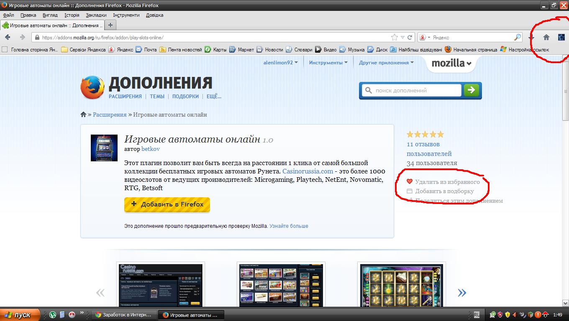Image resolution: width=569 pixels, height=321 pixels.
Task: Show next screenshots with the right double arrow
Action: click(x=462, y=293)
